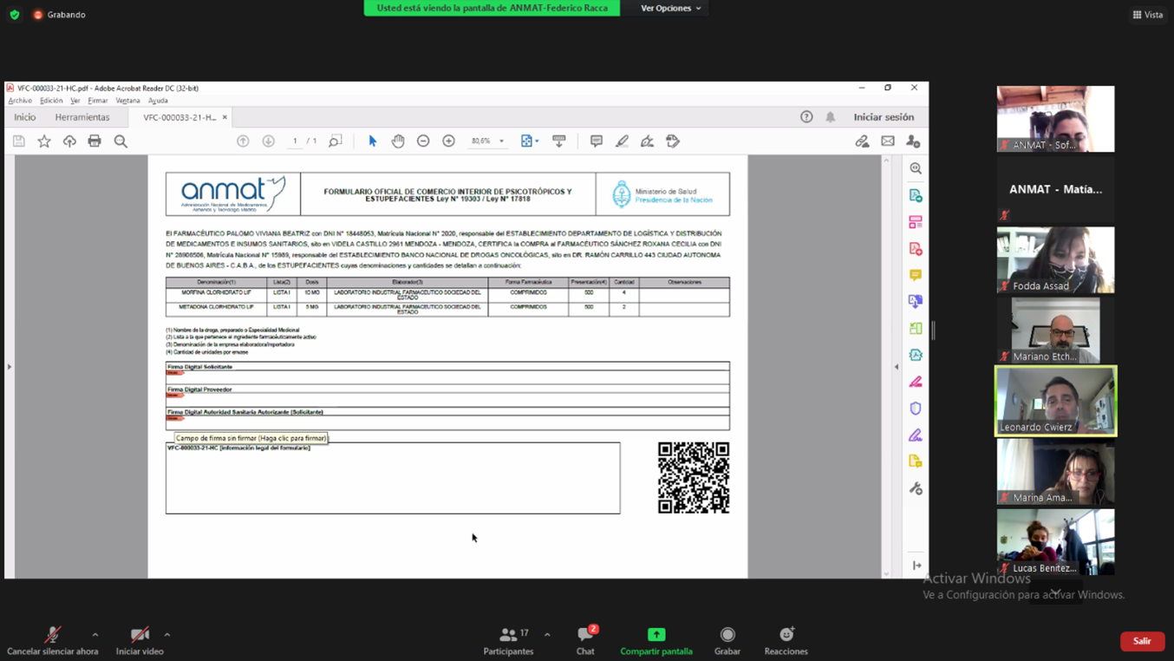Click the yellow Comment tool in the right pane
The width and height of the screenshot is (1174, 661).
point(916,275)
